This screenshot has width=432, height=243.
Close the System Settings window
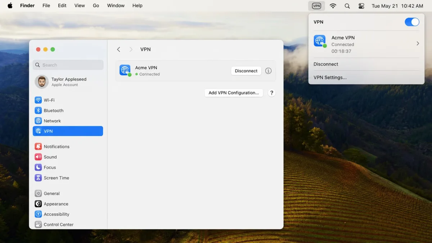(x=38, y=49)
